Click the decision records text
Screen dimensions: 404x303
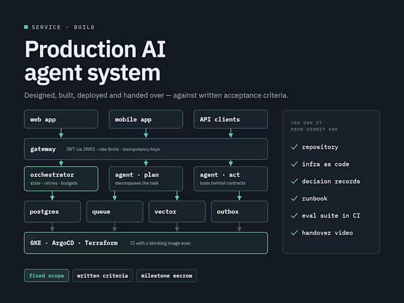point(331,181)
